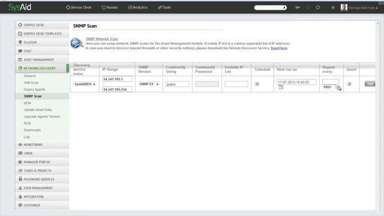Open the Michael Nahmias user menu
384x216 pixels.
[363, 8]
